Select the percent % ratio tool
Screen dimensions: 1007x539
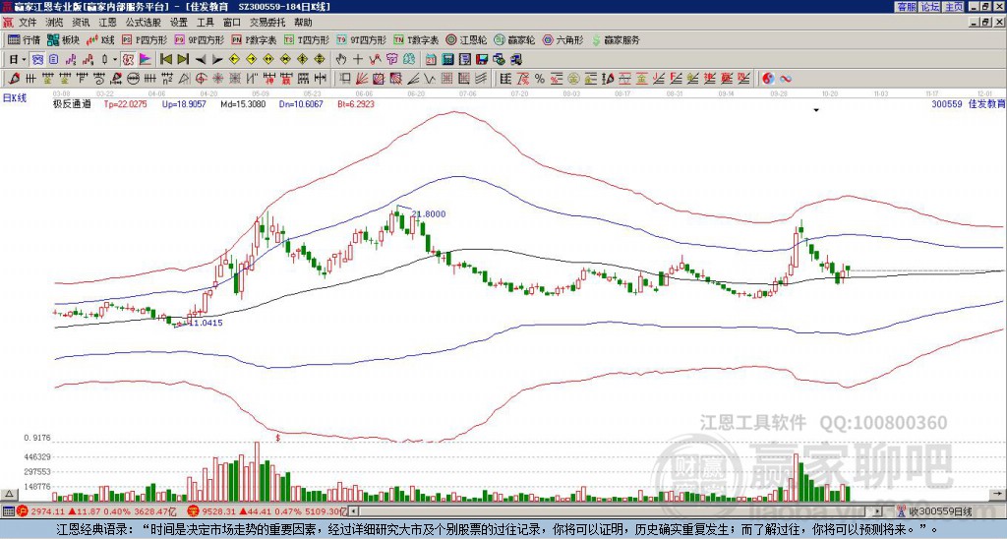540,79
